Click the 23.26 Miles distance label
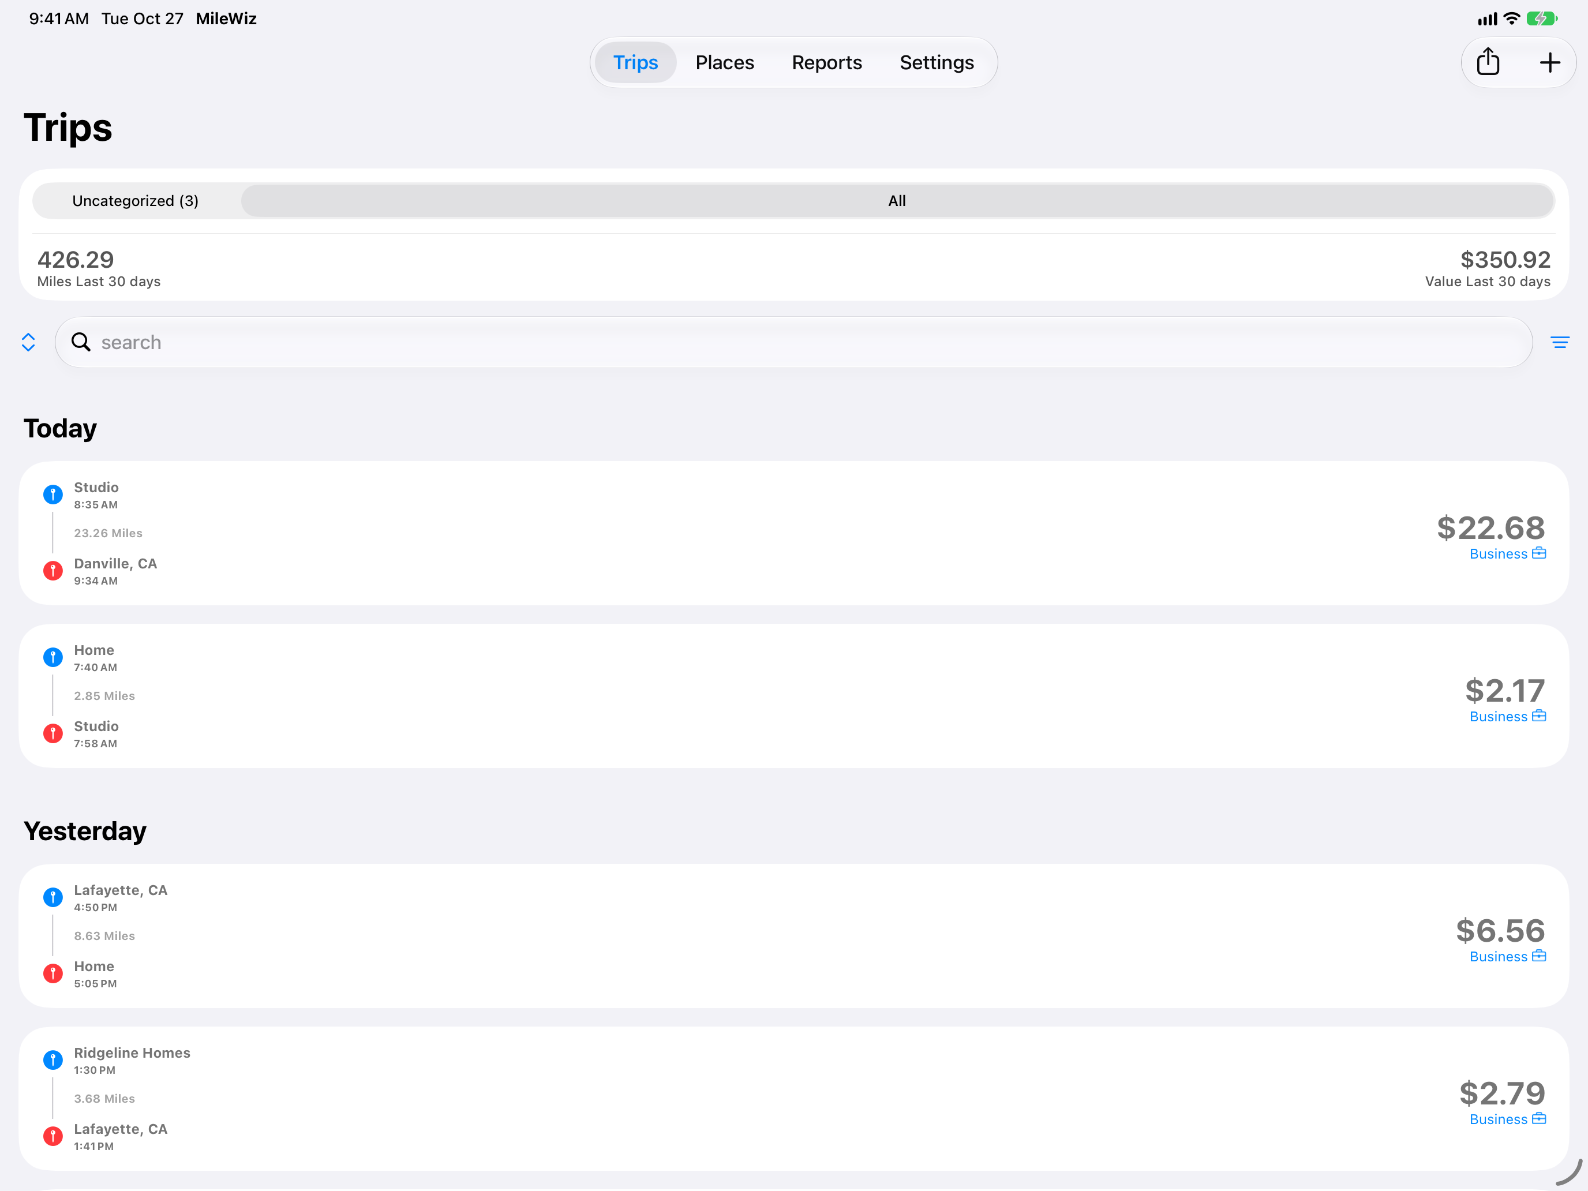 click(x=108, y=533)
